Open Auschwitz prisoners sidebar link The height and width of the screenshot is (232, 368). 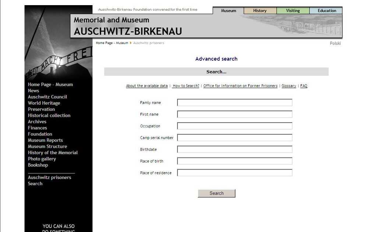tap(50, 177)
